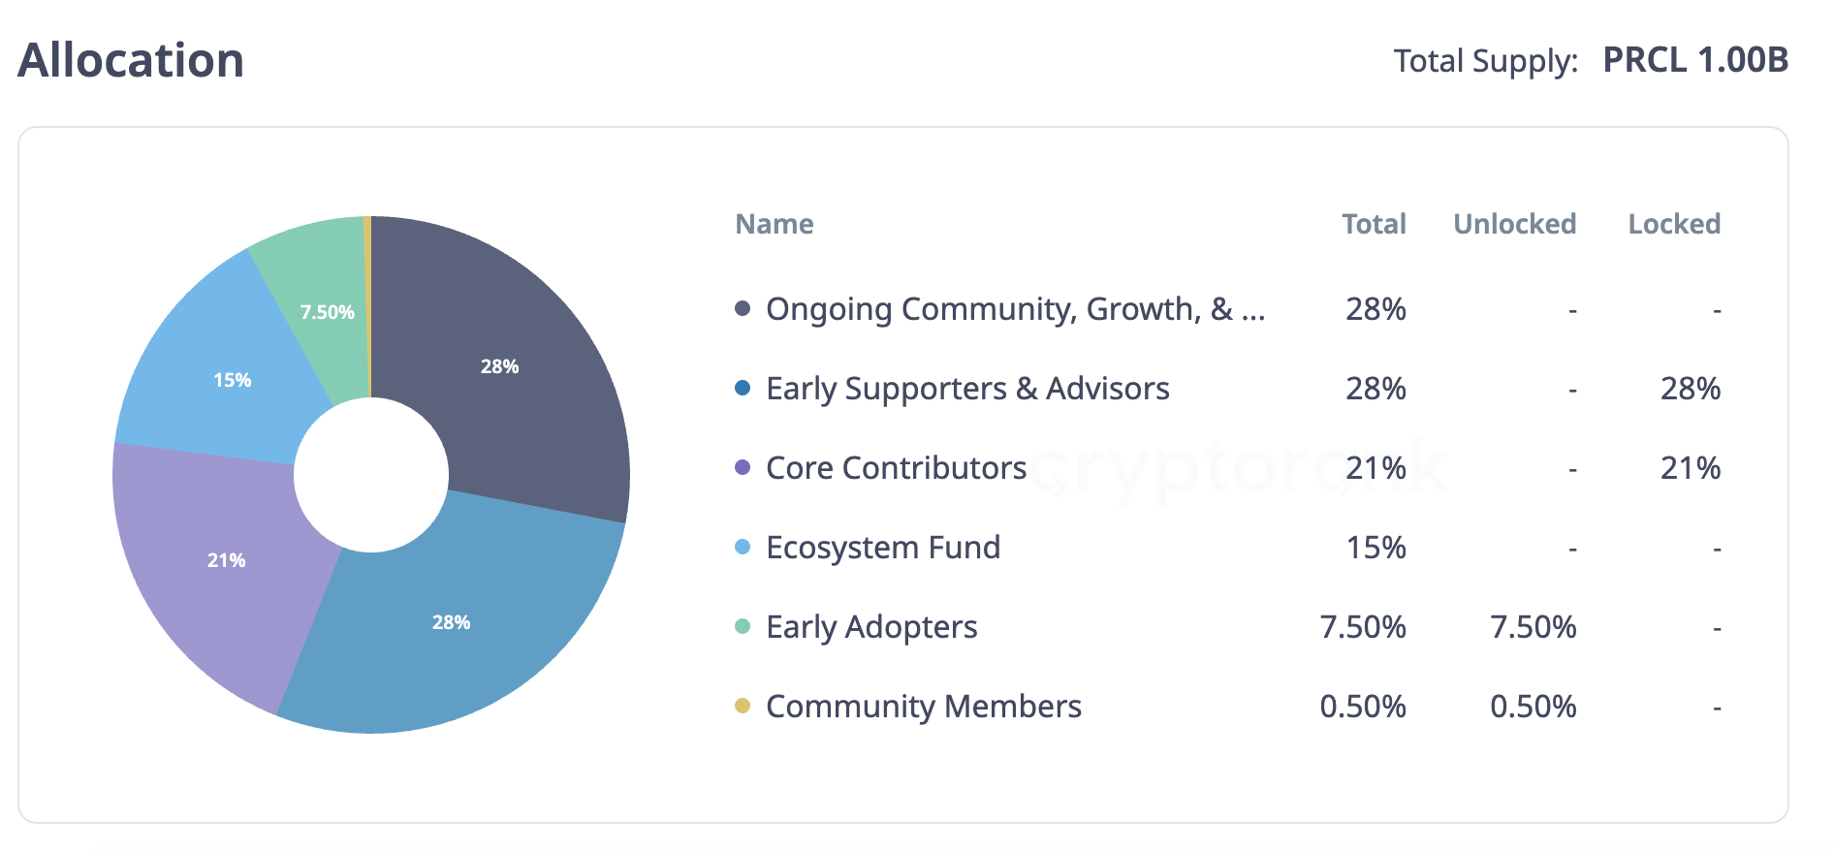
Task: Click the Early Supporters & Advisors color dot
Action: (743, 389)
